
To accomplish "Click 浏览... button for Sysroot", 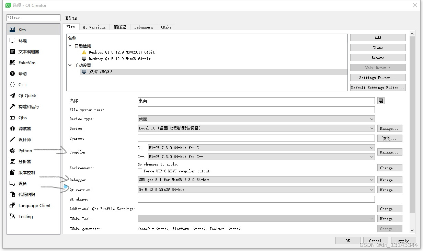I will (x=390, y=138).
